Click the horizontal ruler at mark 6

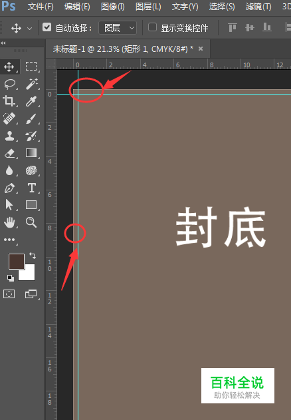click(x=177, y=65)
